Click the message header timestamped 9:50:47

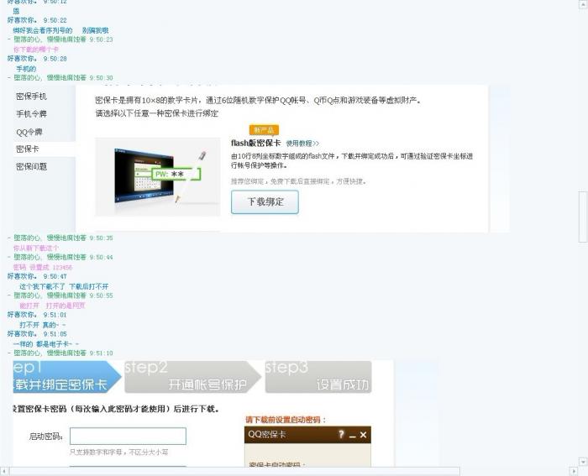[37, 276]
